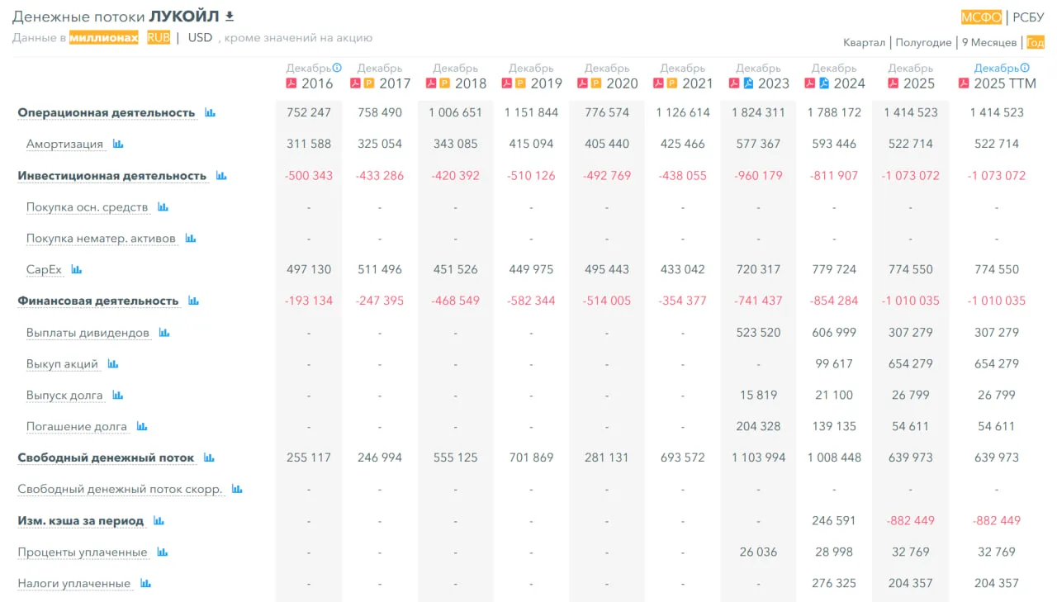The height and width of the screenshot is (602, 1057).
Task: Click the CapEx row label
Action: click(x=44, y=269)
